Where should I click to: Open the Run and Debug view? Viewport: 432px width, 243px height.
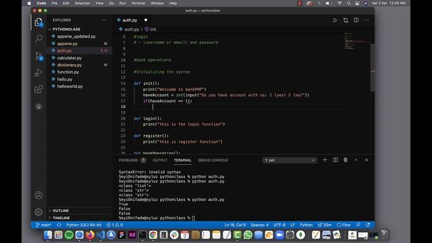tap(38, 72)
